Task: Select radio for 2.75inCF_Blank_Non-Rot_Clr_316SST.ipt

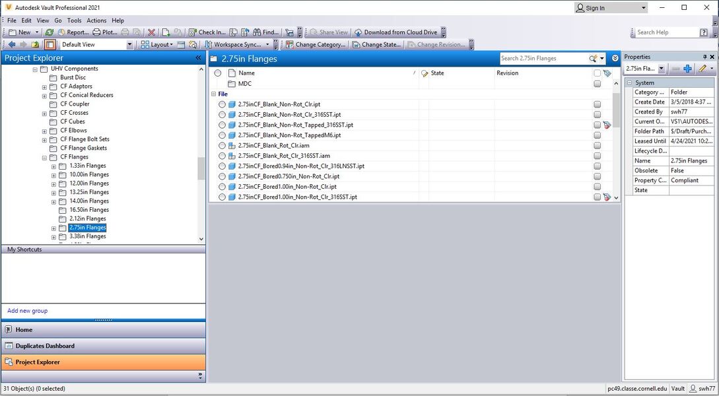Action: pyautogui.click(x=222, y=115)
